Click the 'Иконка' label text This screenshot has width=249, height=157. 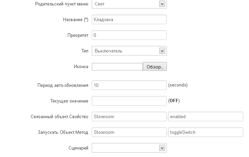tap(81, 67)
